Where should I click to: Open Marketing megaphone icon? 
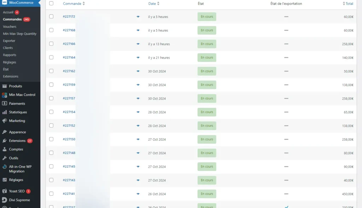pos(4,121)
